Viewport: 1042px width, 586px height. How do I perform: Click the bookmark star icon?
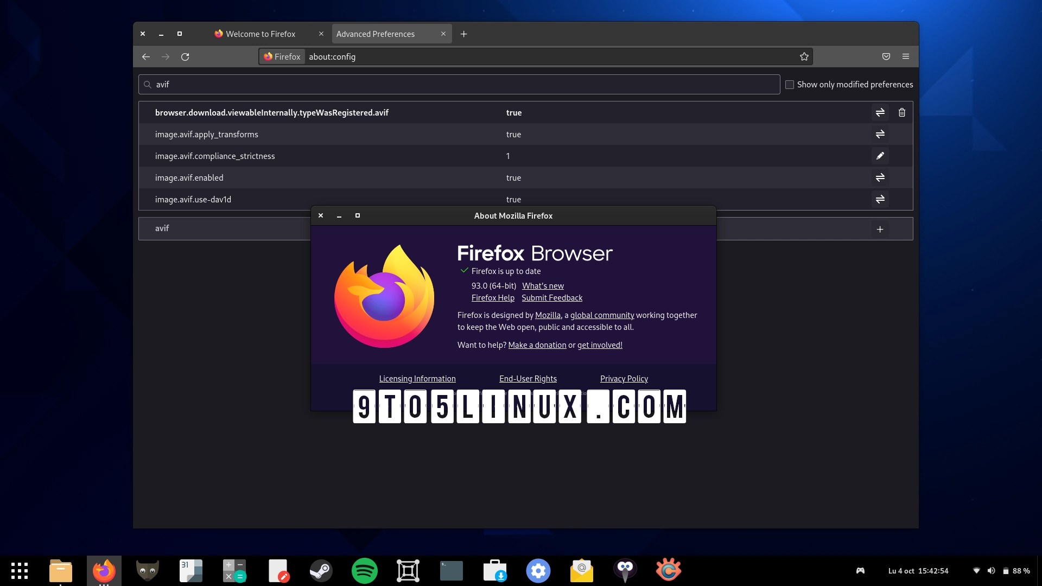(804, 56)
